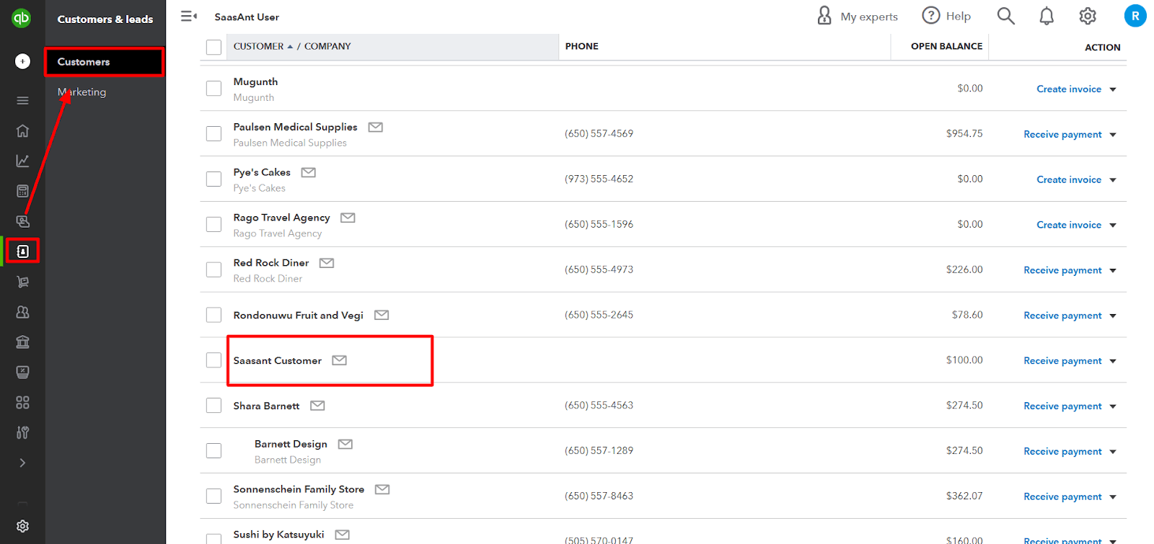Image resolution: width=1154 pixels, height=544 pixels.
Task: Check the Rago Travel Agency checkbox
Action: tap(213, 224)
